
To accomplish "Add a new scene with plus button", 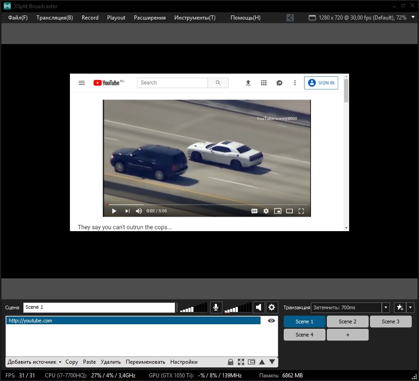I will (x=347, y=335).
